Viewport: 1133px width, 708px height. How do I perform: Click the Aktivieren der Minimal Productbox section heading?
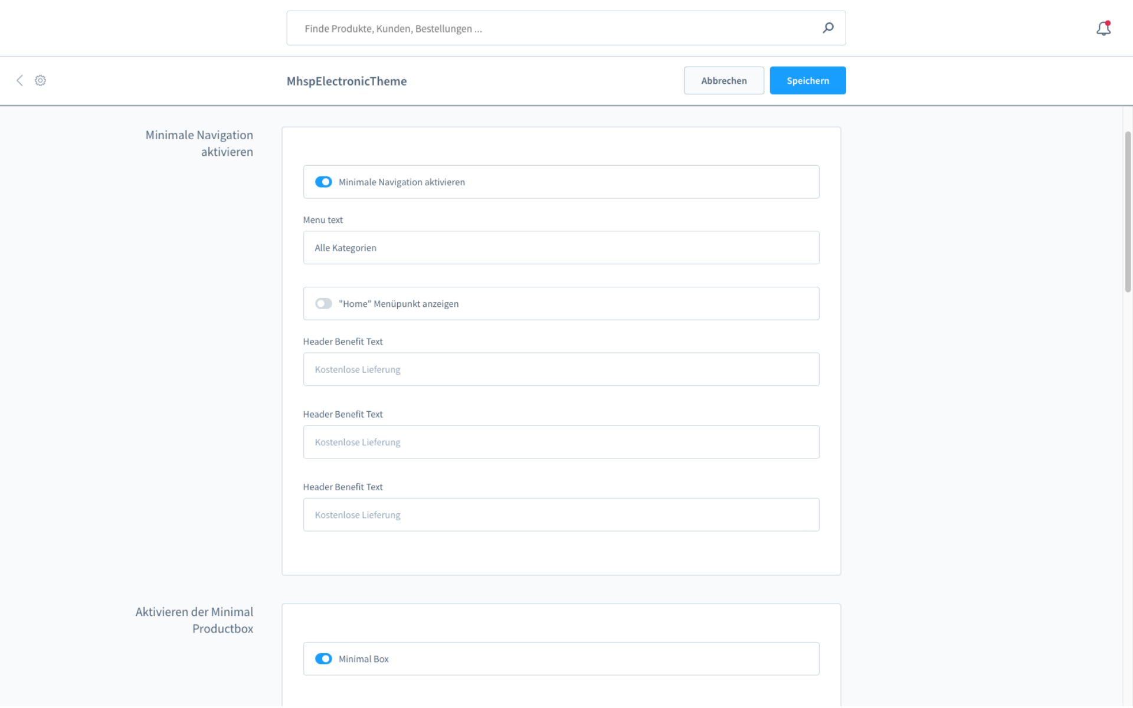pos(195,620)
